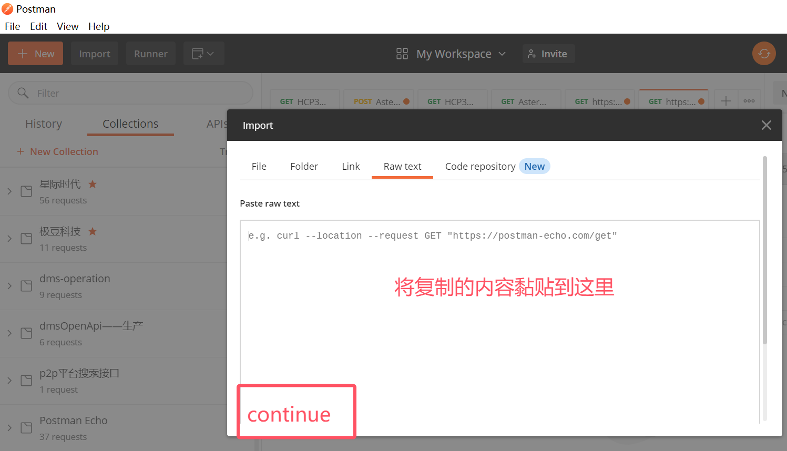This screenshot has height=451, width=787.
Task: Switch to the History tab
Action: (x=44, y=124)
